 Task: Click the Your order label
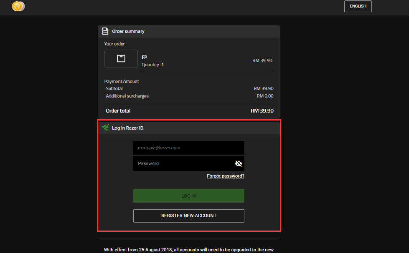click(114, 44)
